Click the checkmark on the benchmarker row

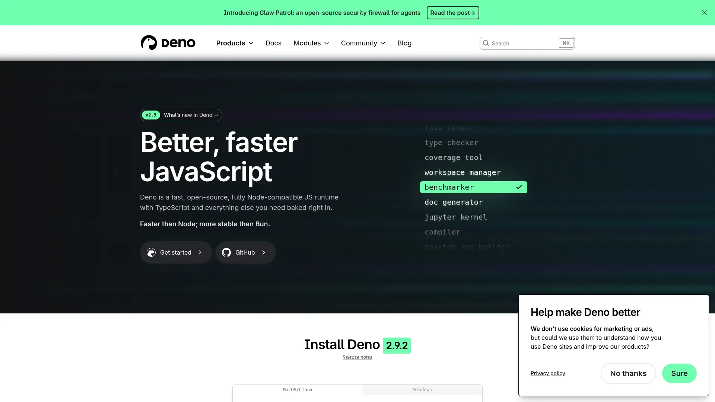pos(519,187)
